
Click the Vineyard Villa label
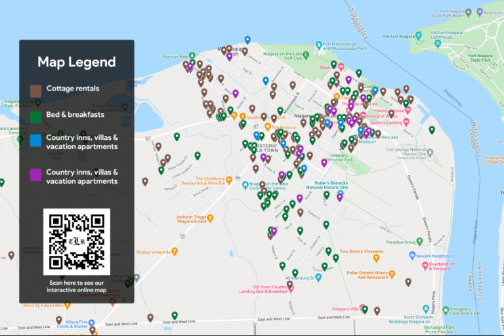coord(345,308)
